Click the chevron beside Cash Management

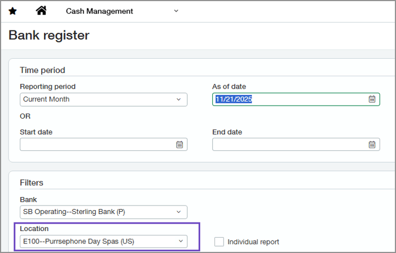click(176, 11)
